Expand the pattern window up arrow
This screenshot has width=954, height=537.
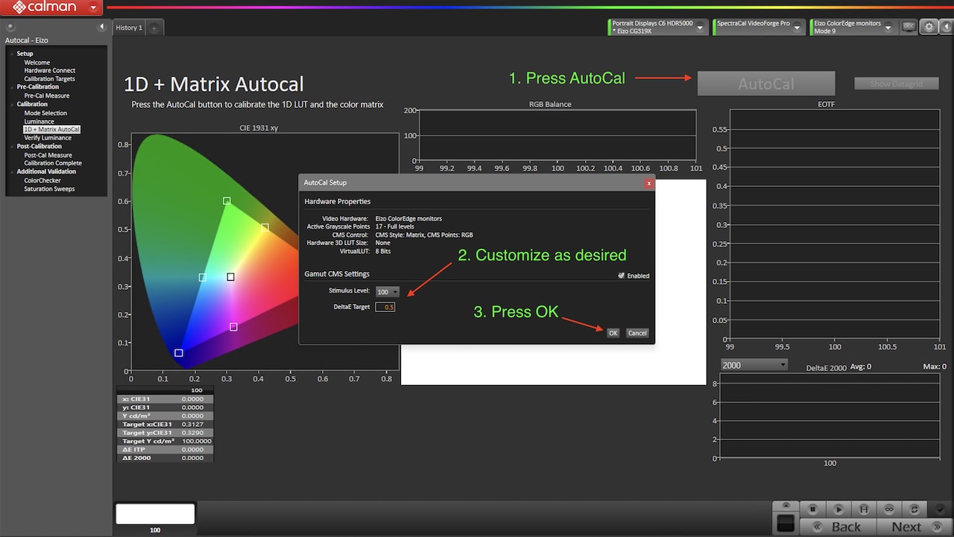tap(786, 506)
